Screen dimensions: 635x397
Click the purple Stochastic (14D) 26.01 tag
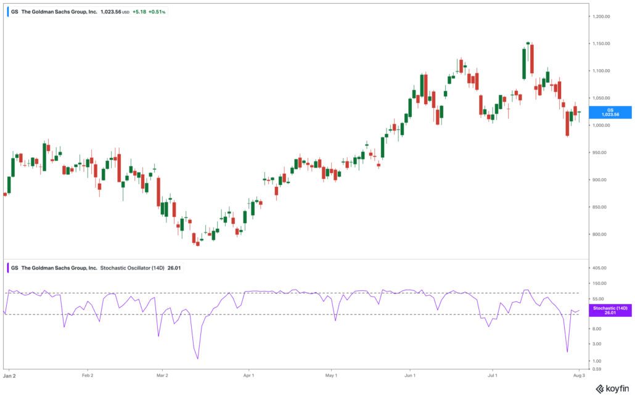click(x=610, y=310)
